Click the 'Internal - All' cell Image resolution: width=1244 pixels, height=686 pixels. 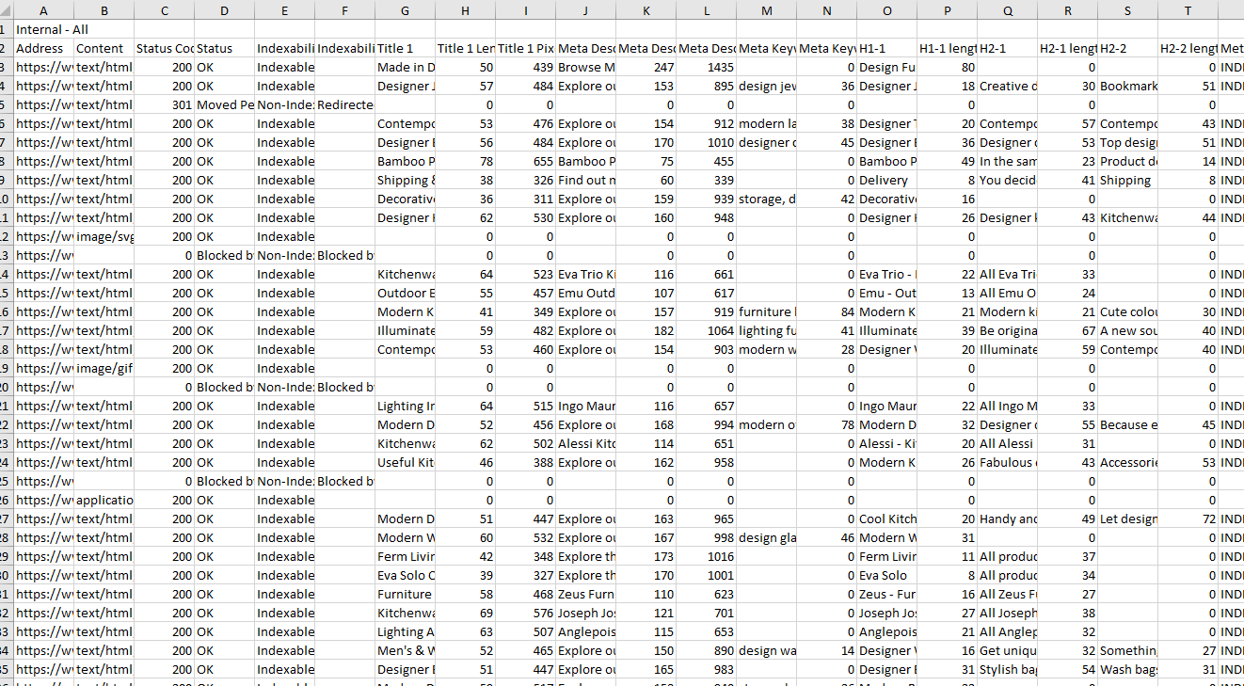(52, 29)
